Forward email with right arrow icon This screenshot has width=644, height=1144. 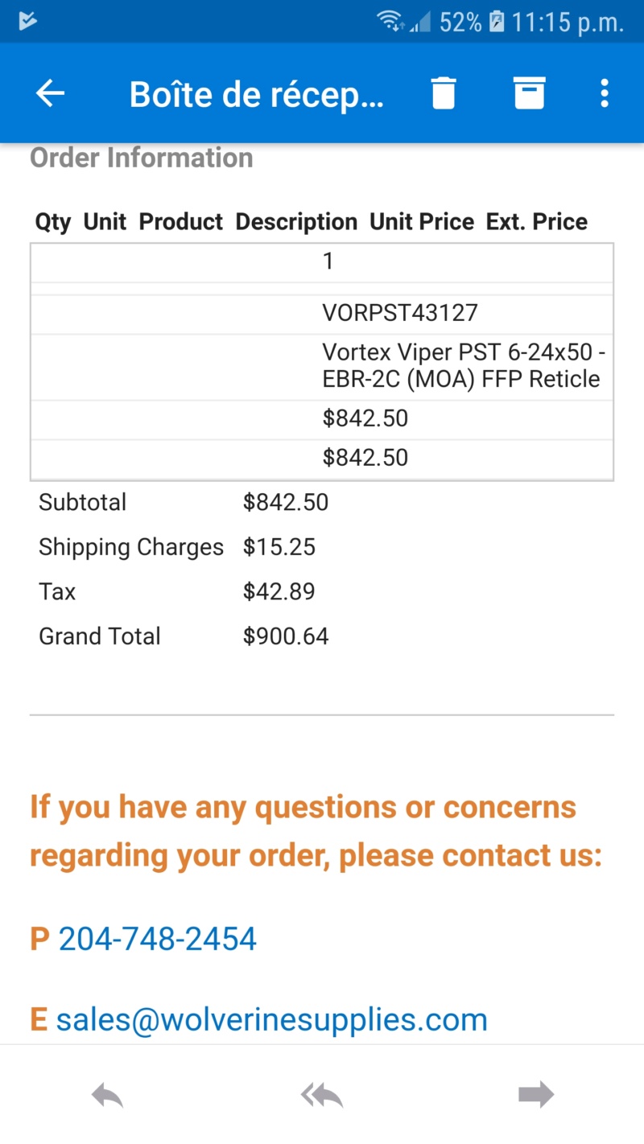tap(536, 1094)
